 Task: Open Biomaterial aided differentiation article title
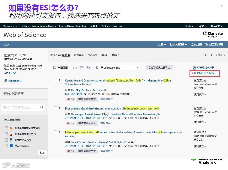112,108
